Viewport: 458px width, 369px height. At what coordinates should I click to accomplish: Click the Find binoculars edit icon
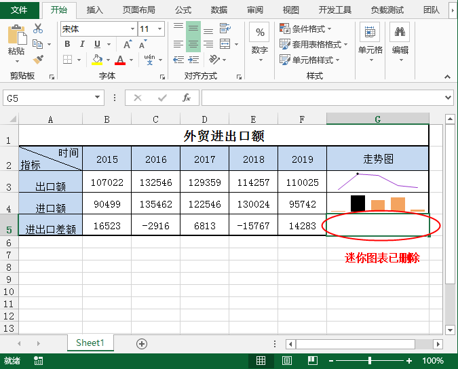tap(400, 41)
